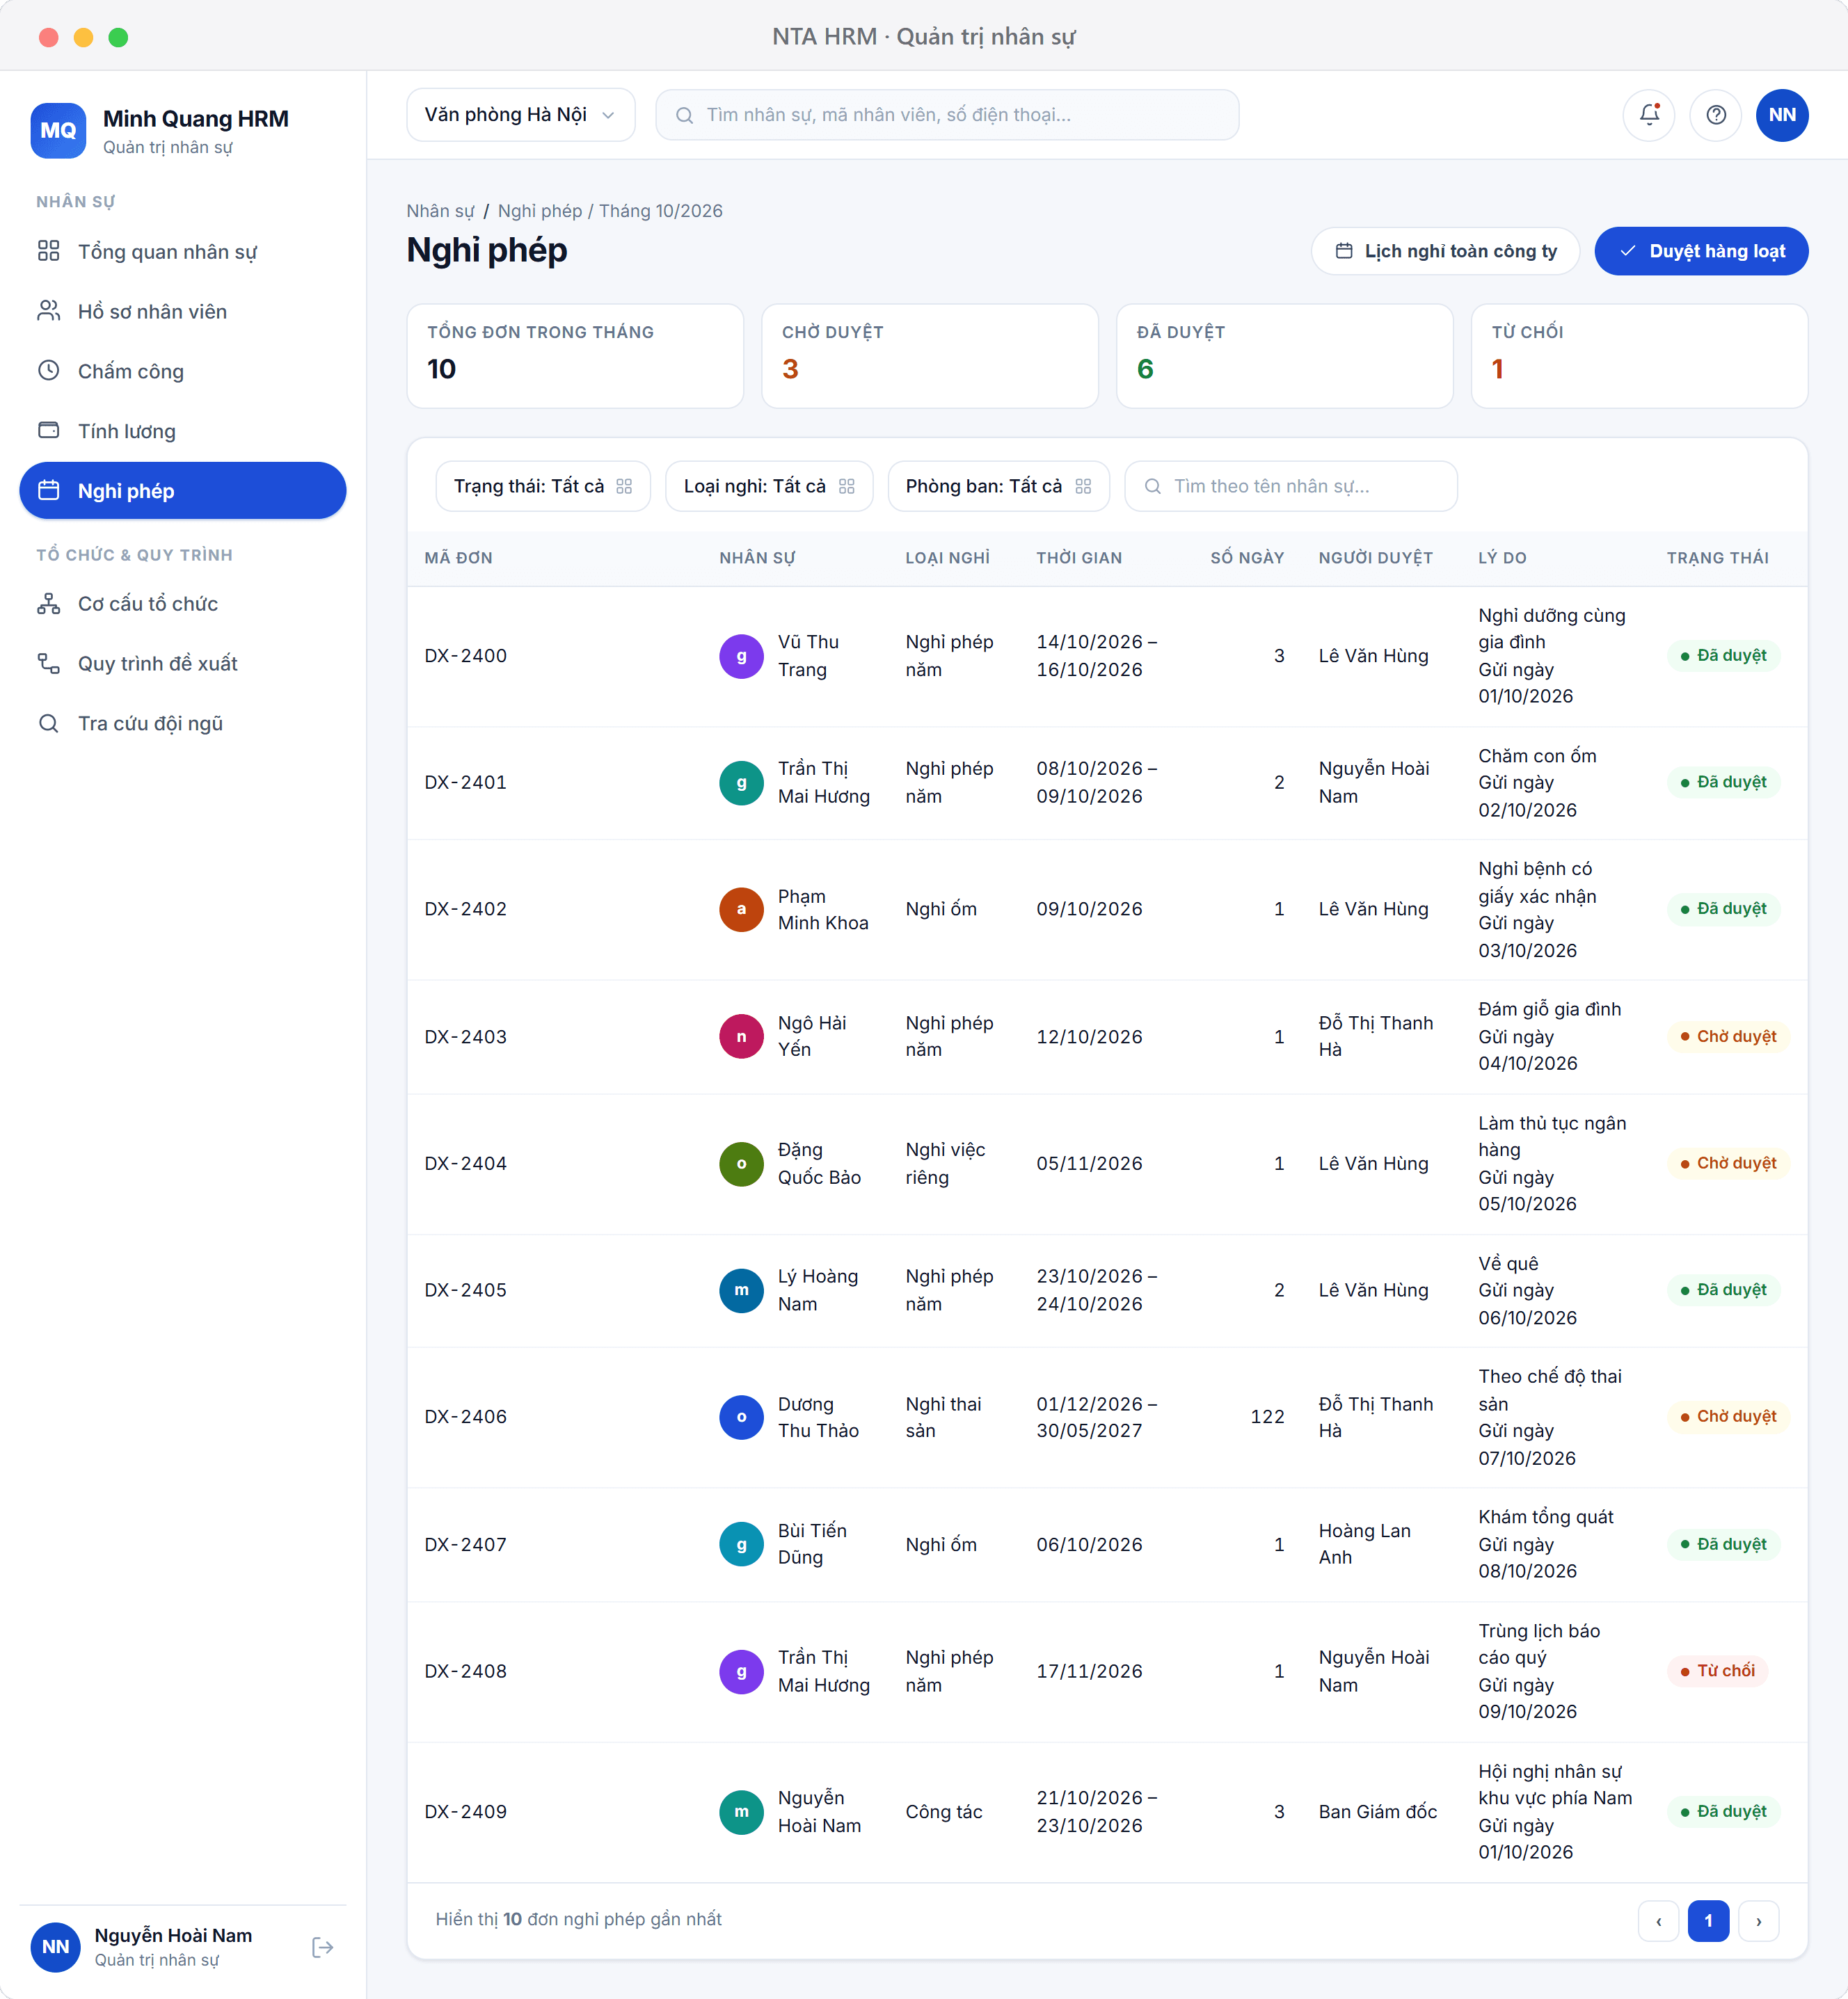Go to the next page of results
1848x1999 pixels.
(1758, 1921)
